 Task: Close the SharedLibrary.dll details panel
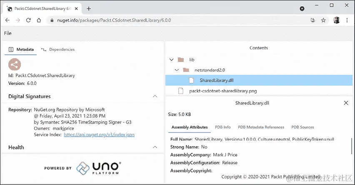click(346, 103)
